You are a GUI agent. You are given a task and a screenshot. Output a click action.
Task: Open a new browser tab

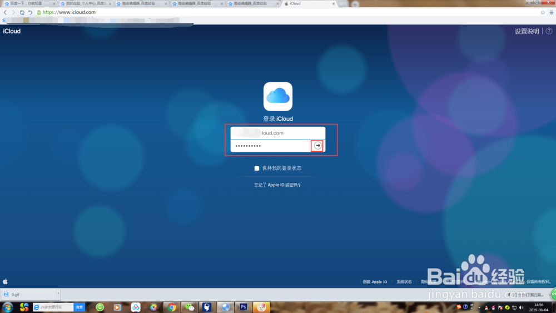[x=343, y=4]
